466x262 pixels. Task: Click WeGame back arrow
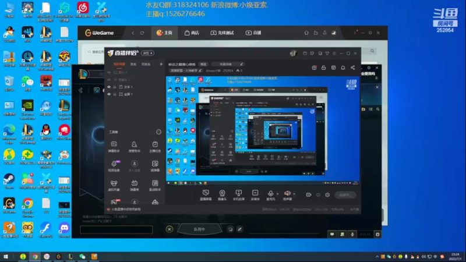[133, 33]
